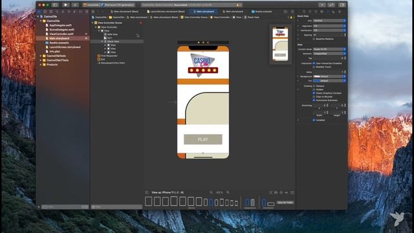Toggle document outline button at canvas bottom

tap(147, 193)
